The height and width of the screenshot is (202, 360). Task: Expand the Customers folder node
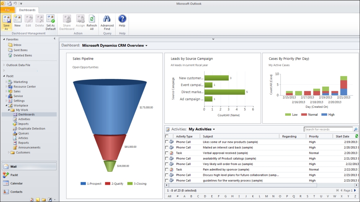(x=9, y=152)
